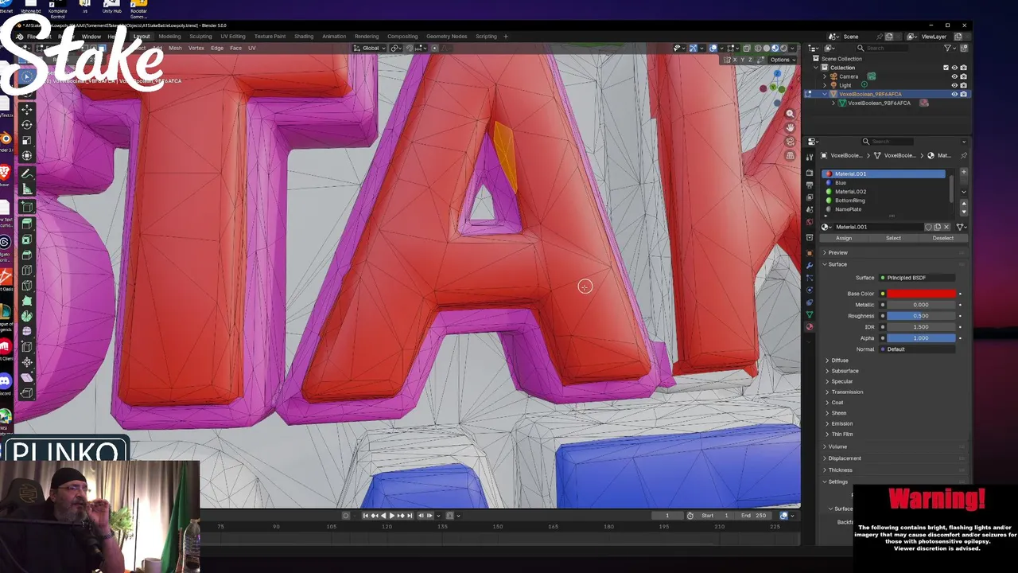Switch to UV Editing workspace tab
This screenshot has width=1018, height=573.
click(x=233, y=36)
